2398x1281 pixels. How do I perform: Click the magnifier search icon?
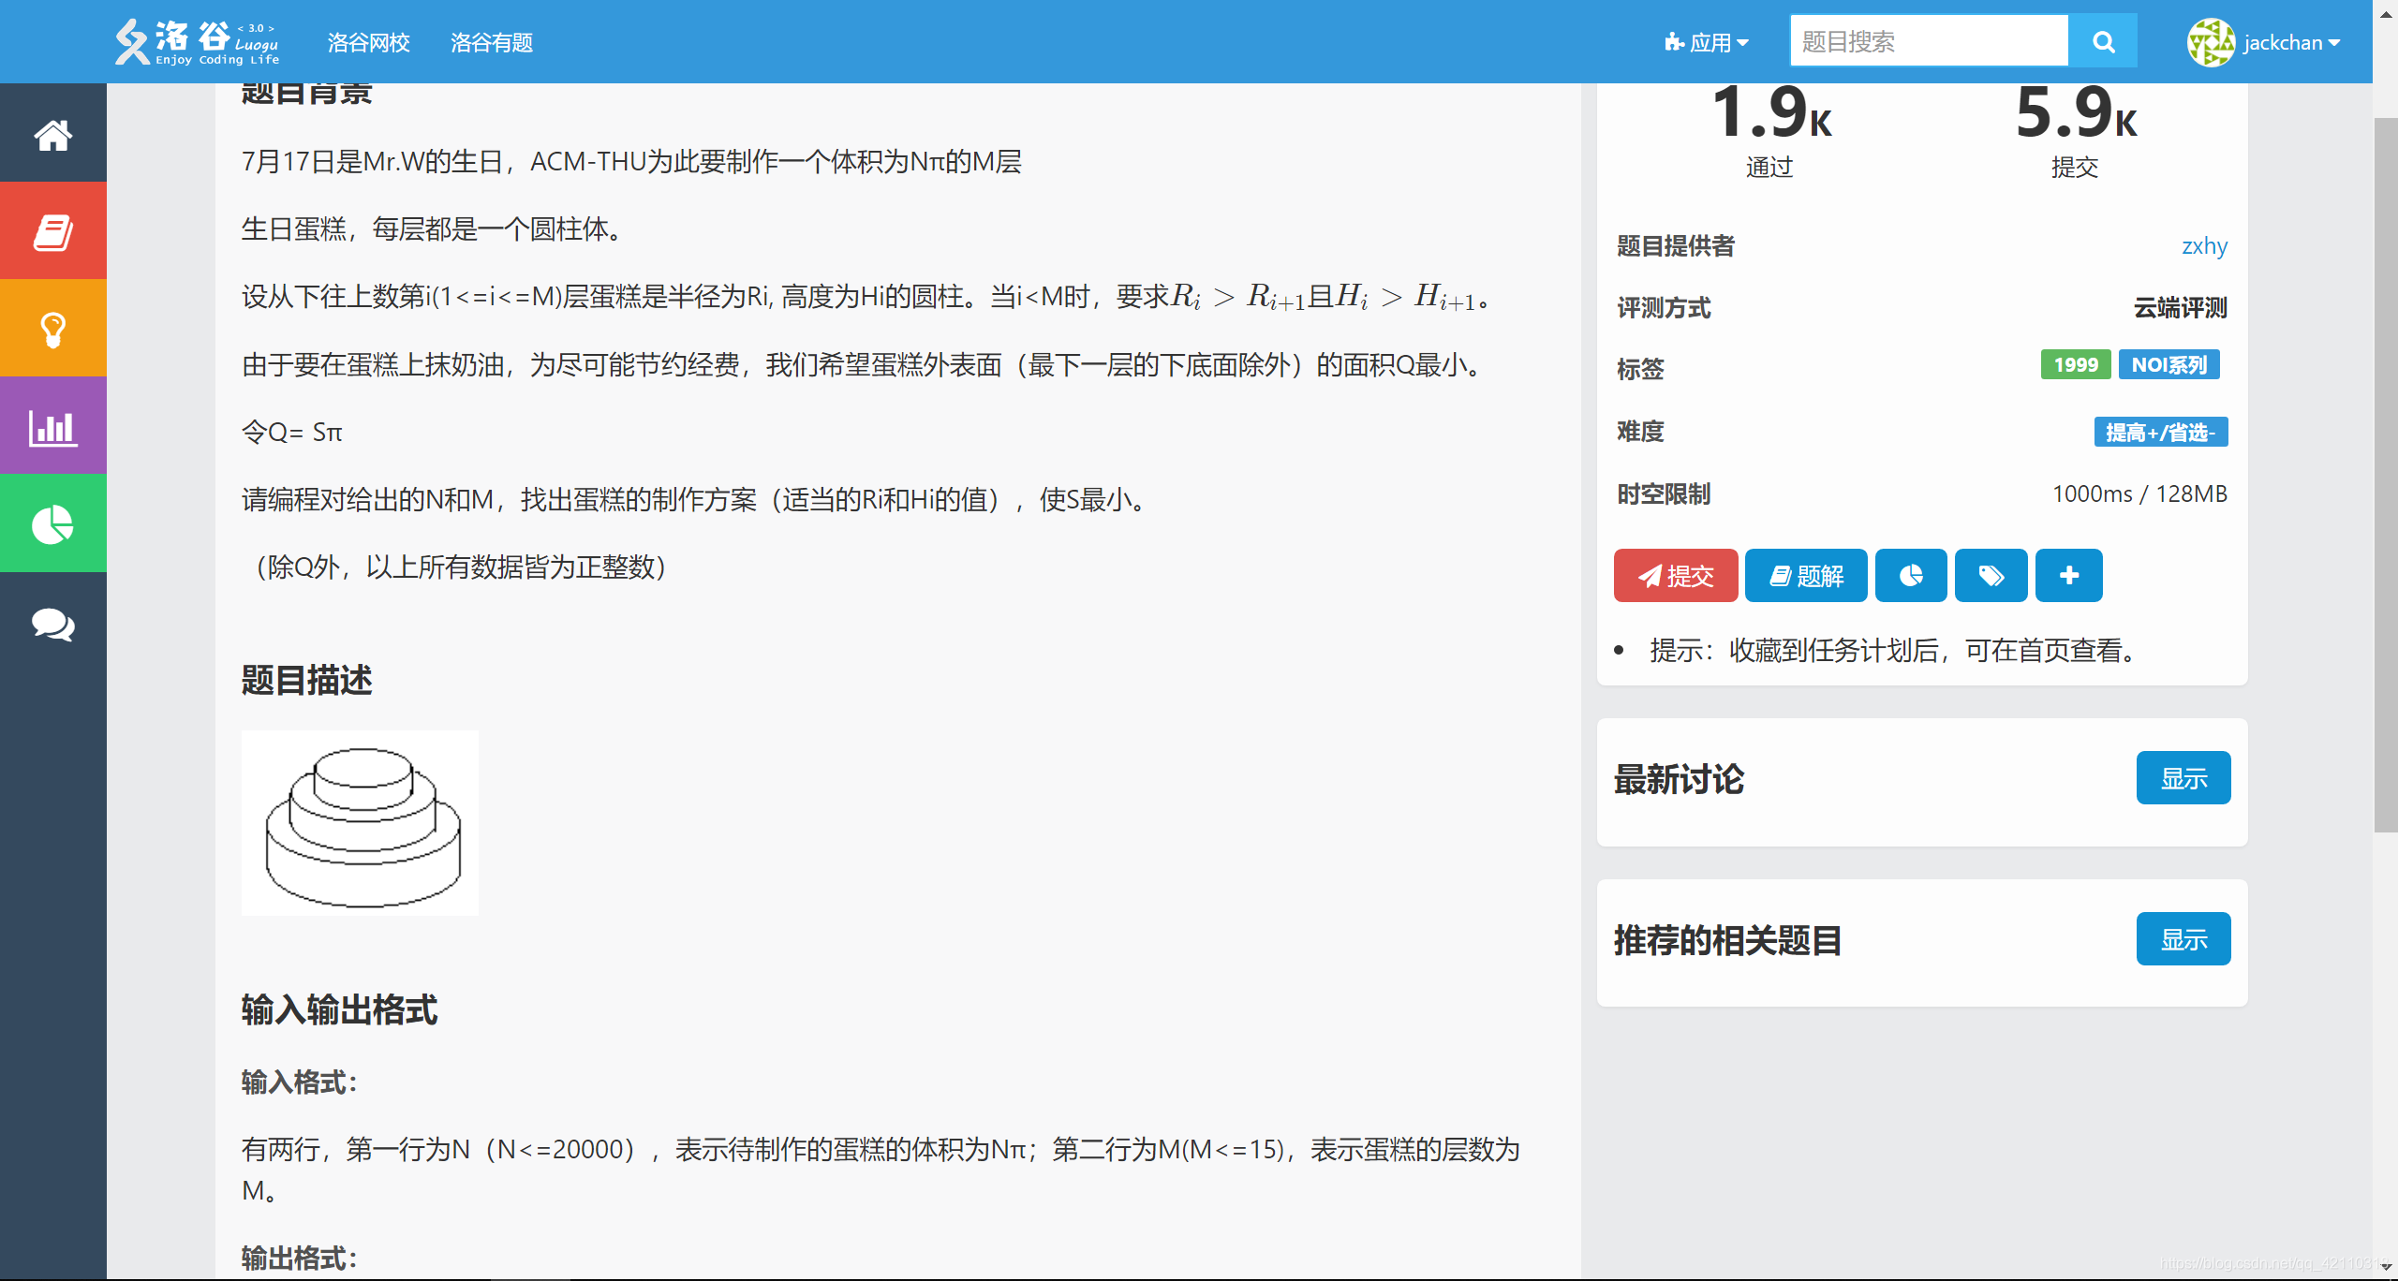pyautogui.click(x=2103, y=41)
